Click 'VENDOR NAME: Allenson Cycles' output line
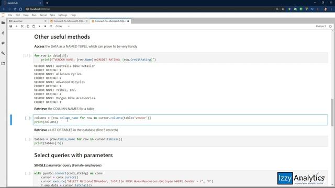This screenshot has height=188, width=335. point(58,74)
